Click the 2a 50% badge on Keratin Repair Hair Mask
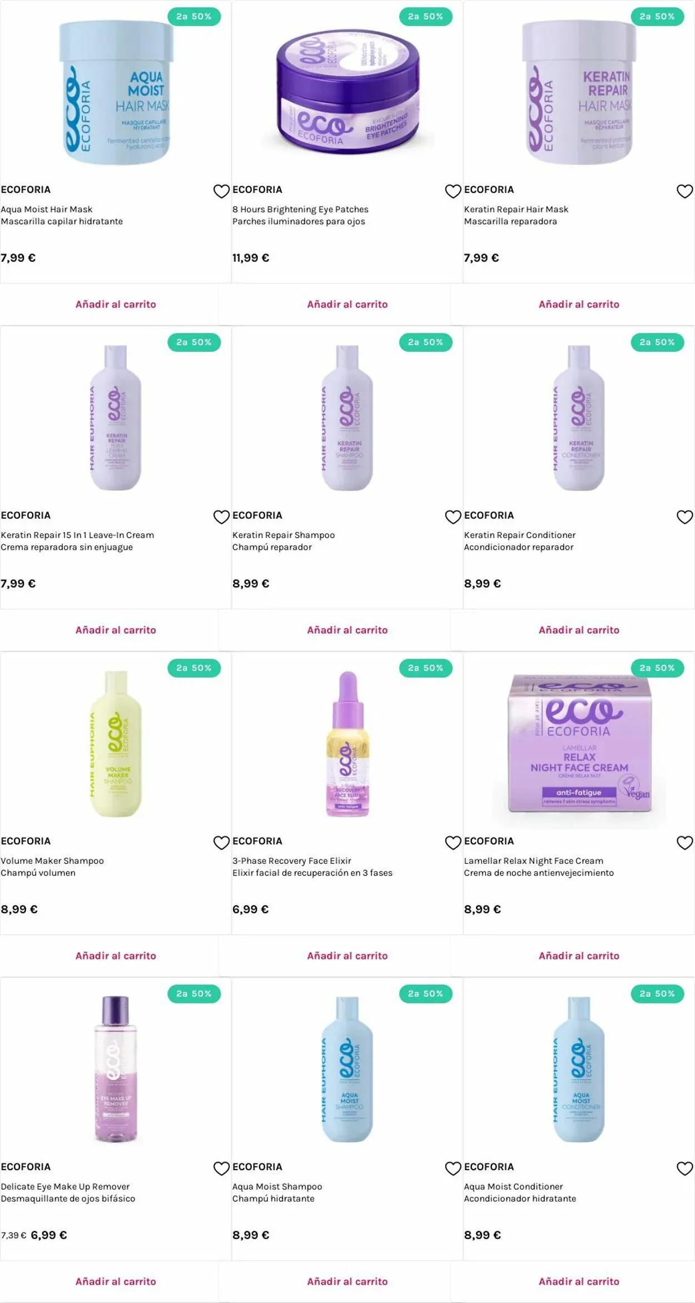Screen dimensions: 695x1303 657,17
